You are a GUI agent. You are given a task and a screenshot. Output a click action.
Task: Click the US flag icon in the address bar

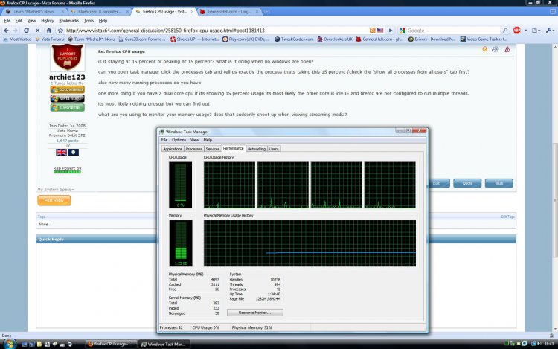coord(380,31)
